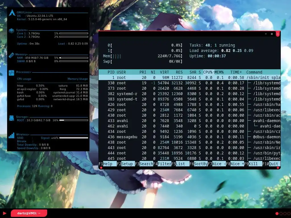The width and height of the screenshot is (291, 218).
Task: Click the htop 0.50% CPU usage entry
Action: click(31, 86)
